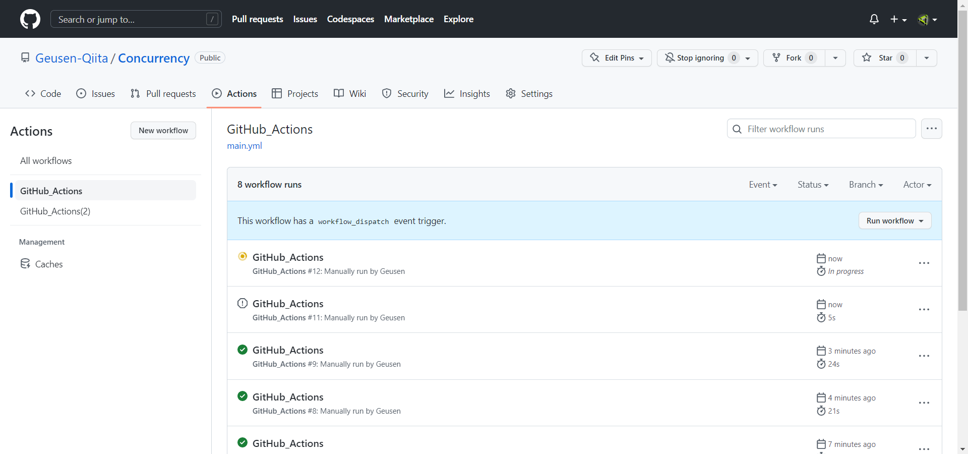Open the notifications bell
Viewport: 968px width, 454px height.
874,19
